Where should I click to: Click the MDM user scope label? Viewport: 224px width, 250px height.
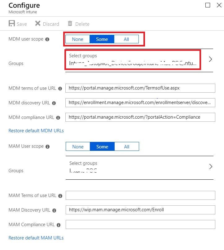26,39
